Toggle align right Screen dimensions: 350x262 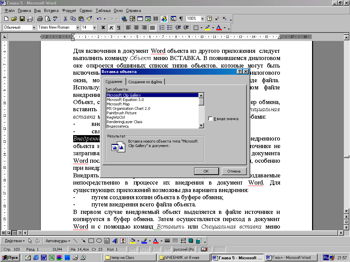(144, 27)
